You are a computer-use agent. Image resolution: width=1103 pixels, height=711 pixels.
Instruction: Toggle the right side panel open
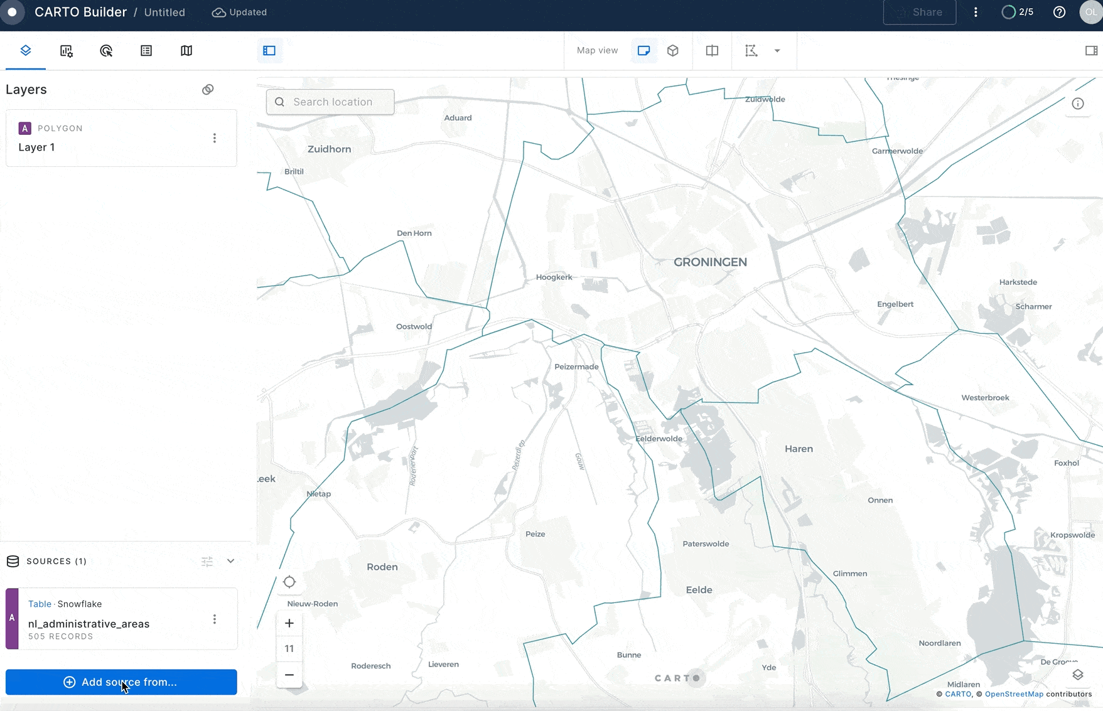pos(1090,51)
